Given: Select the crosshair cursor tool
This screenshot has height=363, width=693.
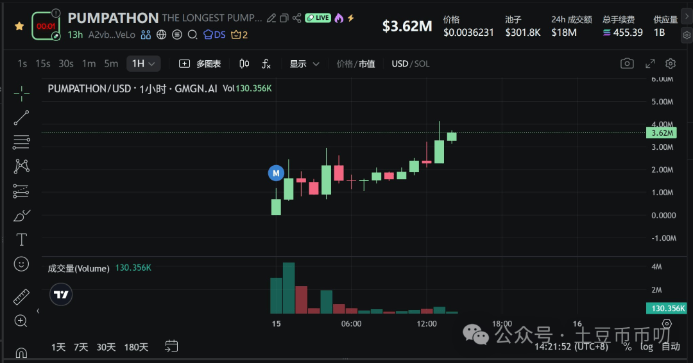Looking at the screenshot, I should 21,93.
